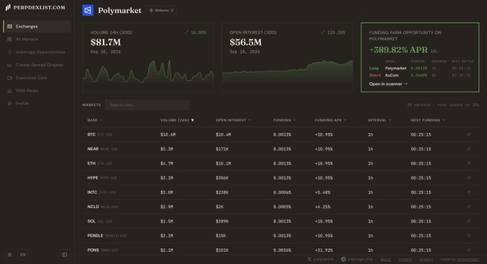Open the arbitrage chat footer link

click(357, 259)
